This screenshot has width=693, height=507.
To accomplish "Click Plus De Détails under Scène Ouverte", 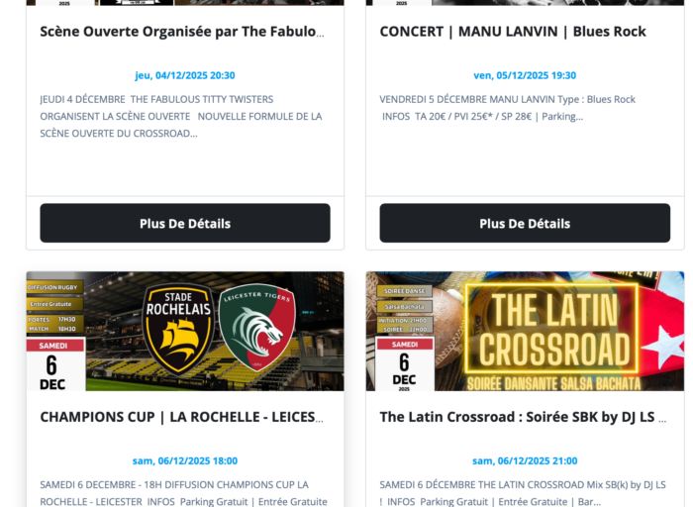I will 185,223.
